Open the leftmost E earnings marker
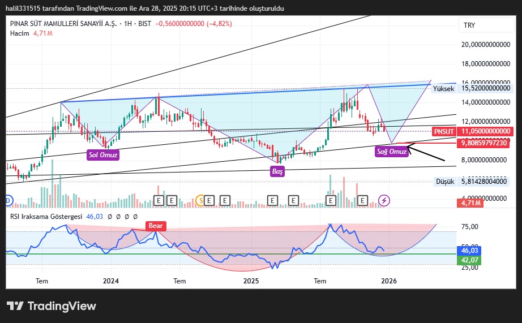The height and width of the screenshot is (323, 522). 159,201
